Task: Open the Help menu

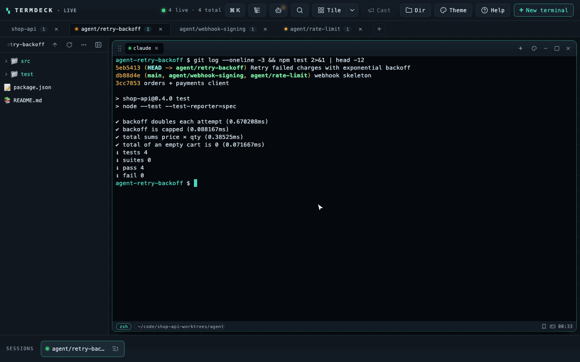Action: (493, 10)
